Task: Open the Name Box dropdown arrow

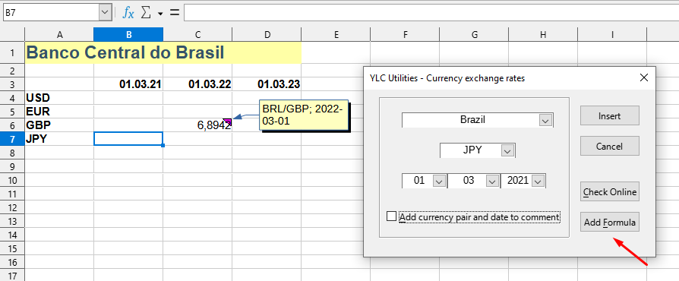Action: coord(106,13)
